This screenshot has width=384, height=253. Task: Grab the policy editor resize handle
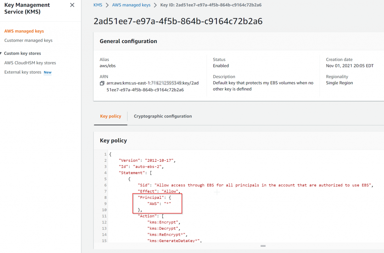[263, 246]
